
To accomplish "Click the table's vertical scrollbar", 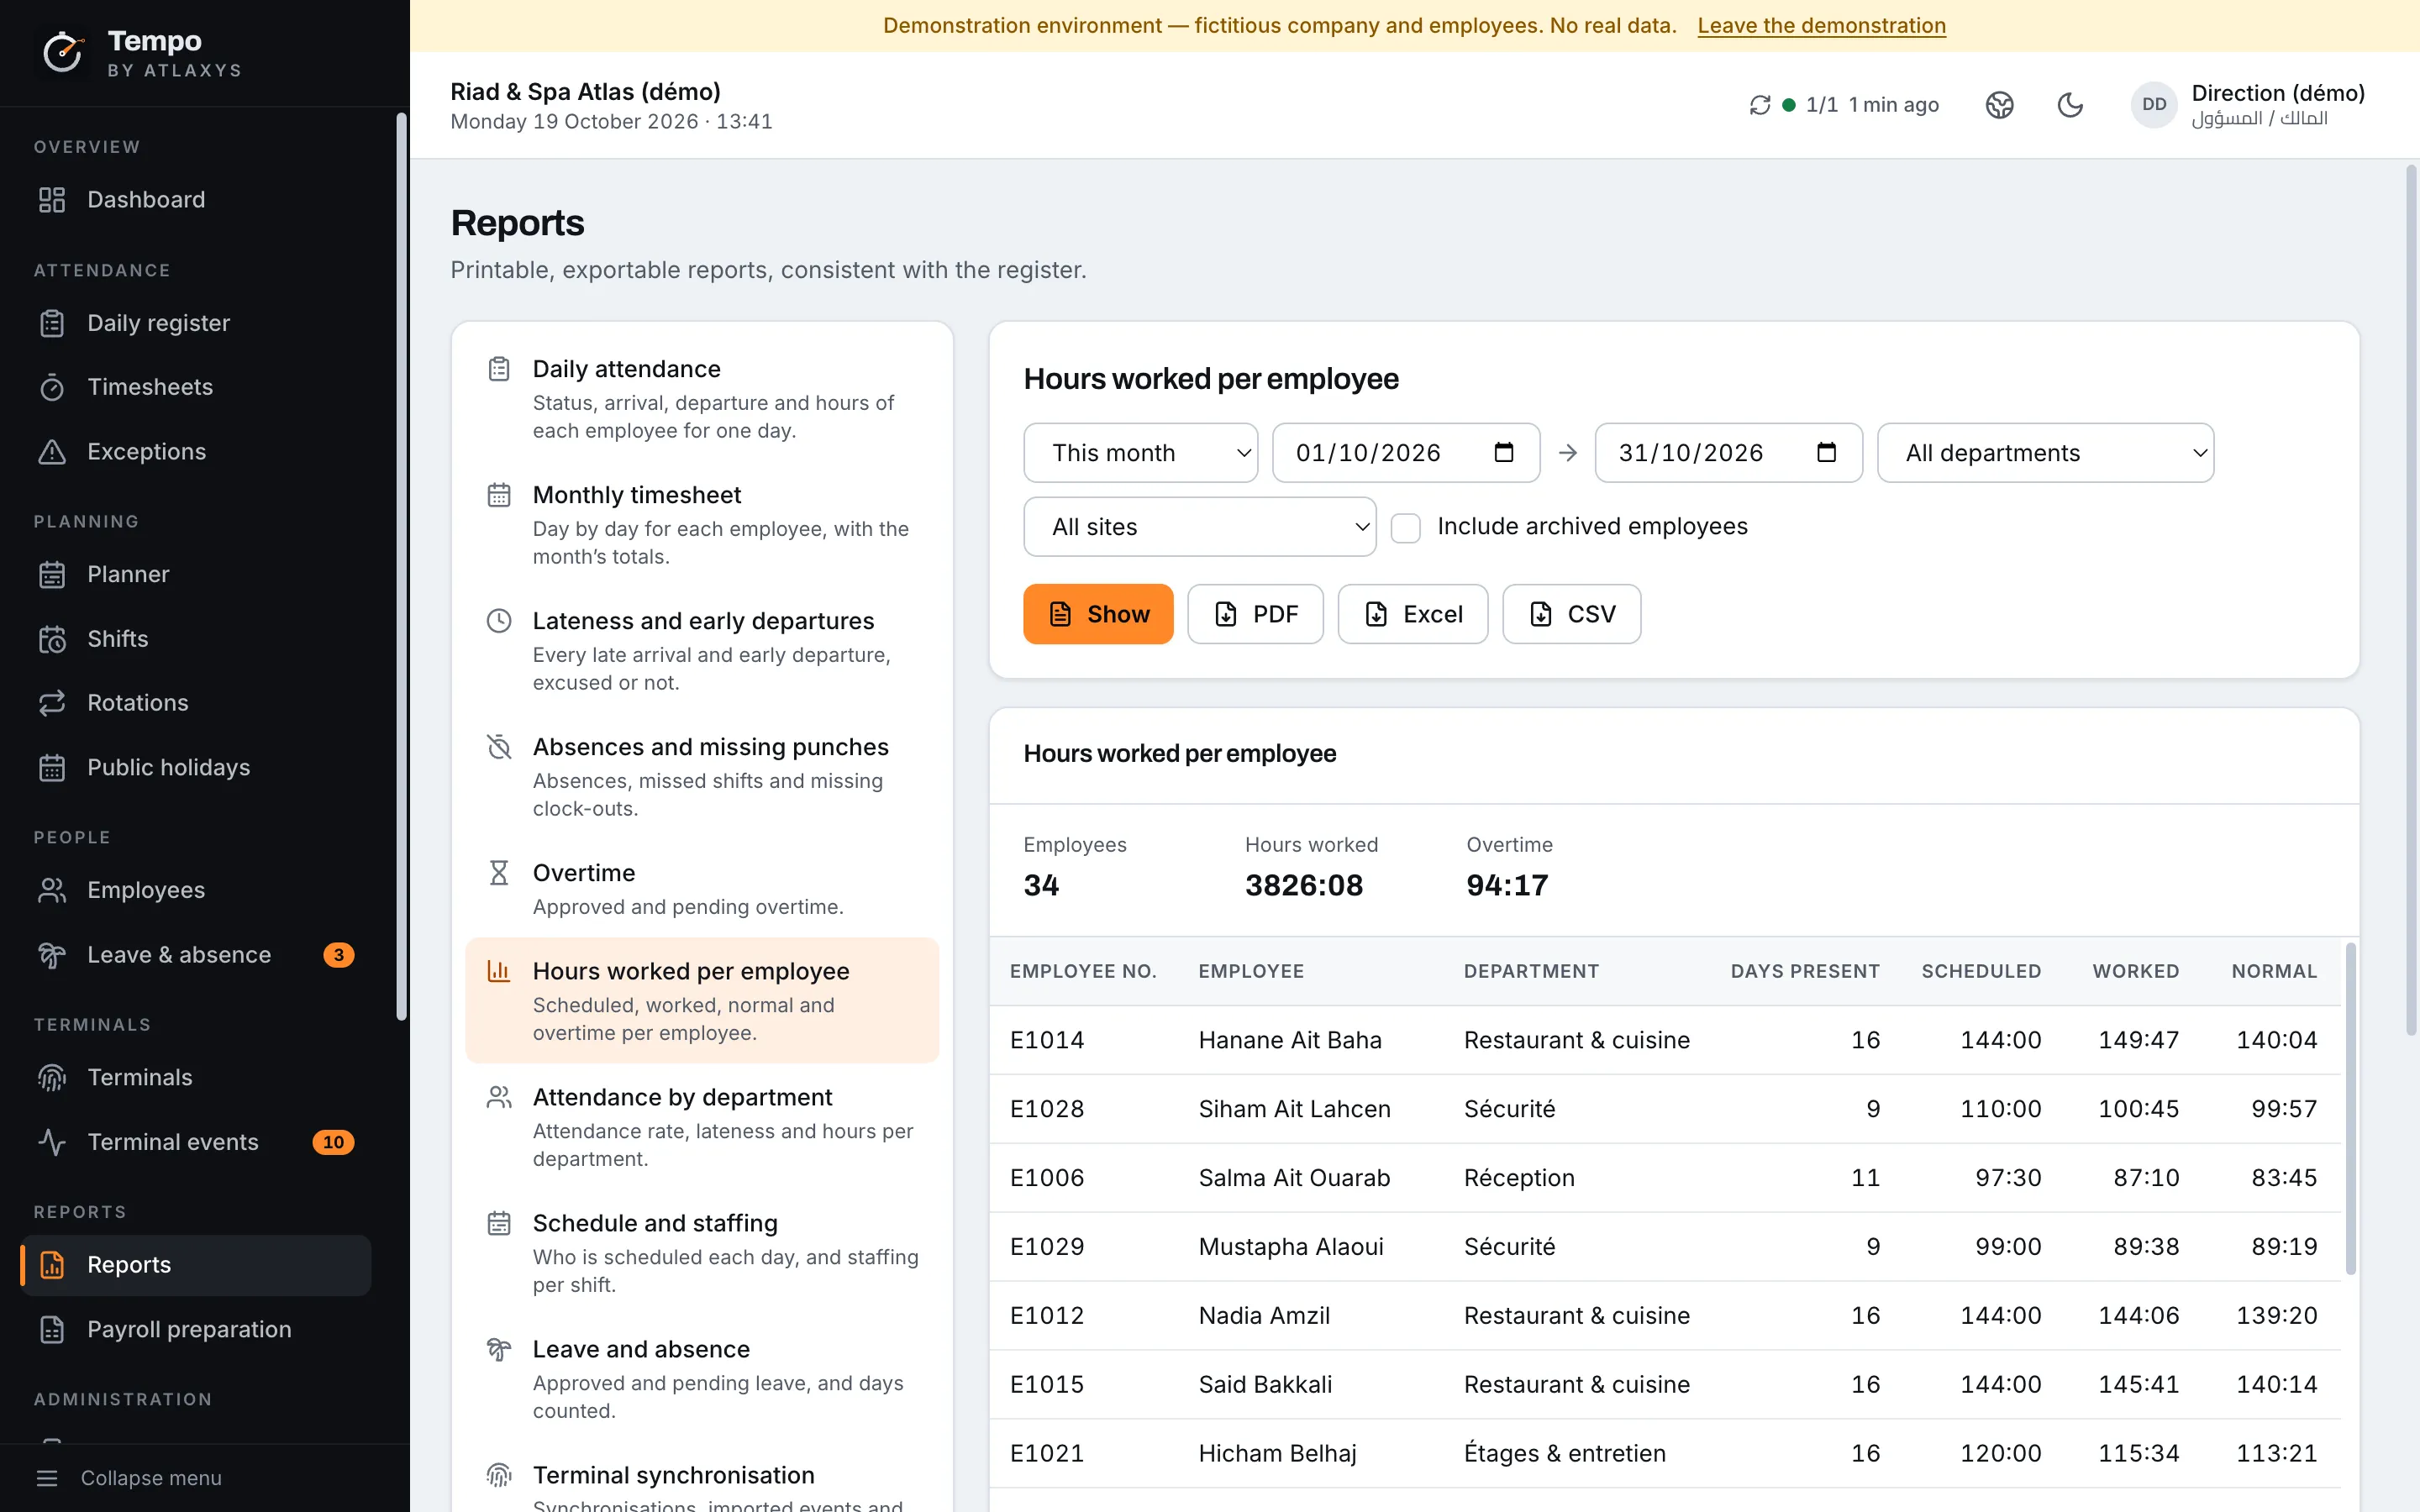I will click(2350, 1108).
